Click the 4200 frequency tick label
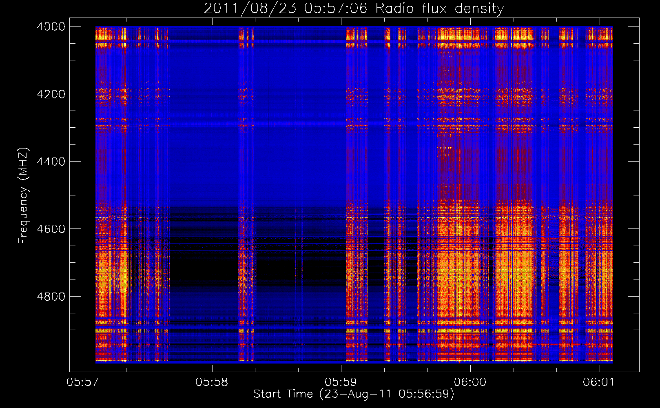This screenshot has height=408, width=660. [x=51, y=94]
